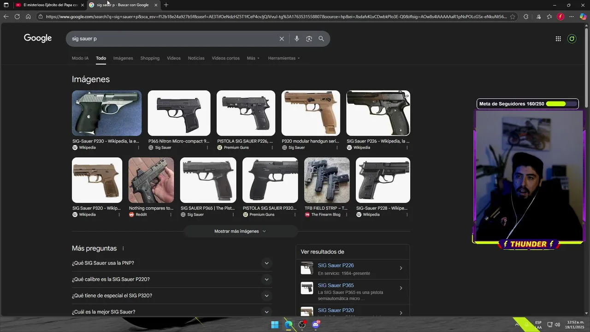The width and height of the screenshot is (590, 332).
Task: Switch to Shopping tab
Action: pos(150,58)
